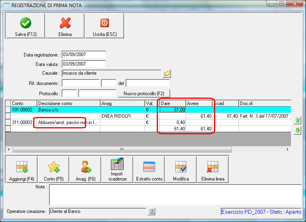Click the Avere column header
Viewport: 306px width, 222px height.
tap(199, 103)
